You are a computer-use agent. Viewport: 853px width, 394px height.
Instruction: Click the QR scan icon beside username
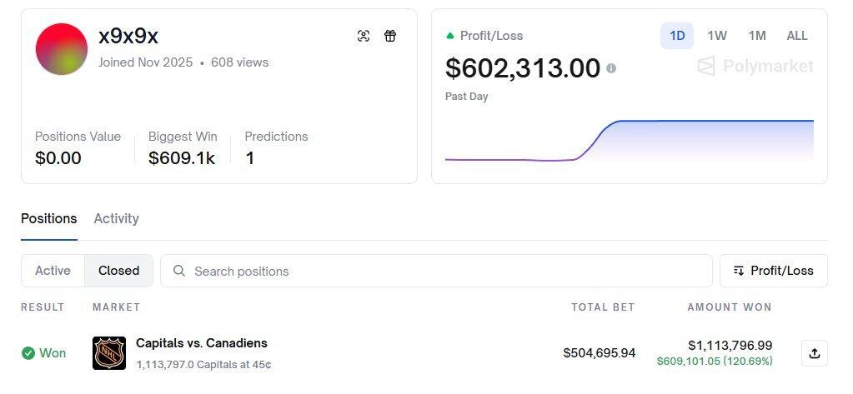(x=364, y=36)
